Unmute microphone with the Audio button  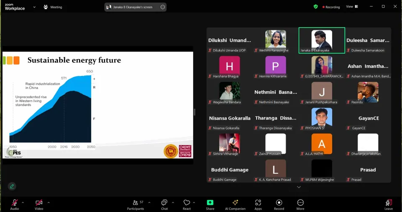(x=15, y=204)
